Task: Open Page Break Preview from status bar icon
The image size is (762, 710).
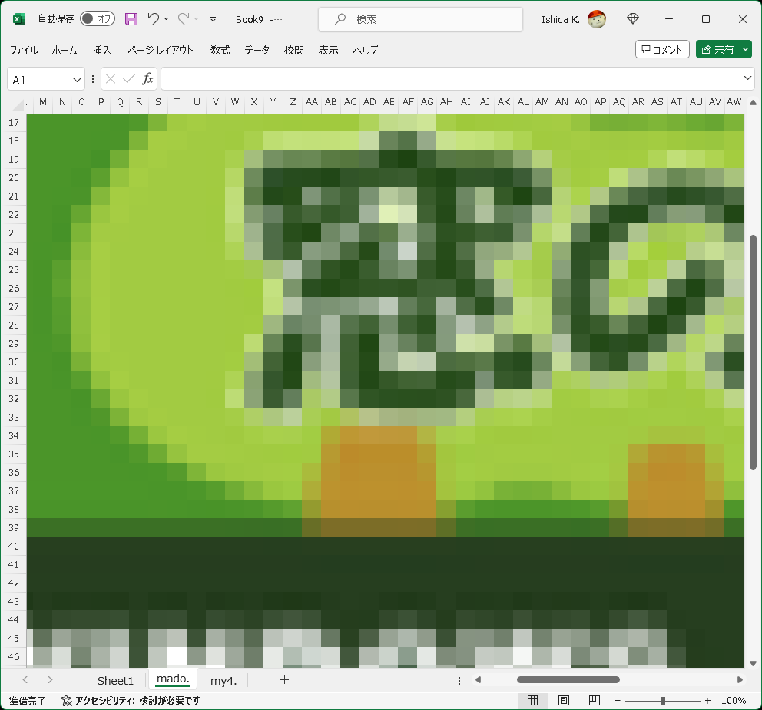Action: [x=594, y=701]
